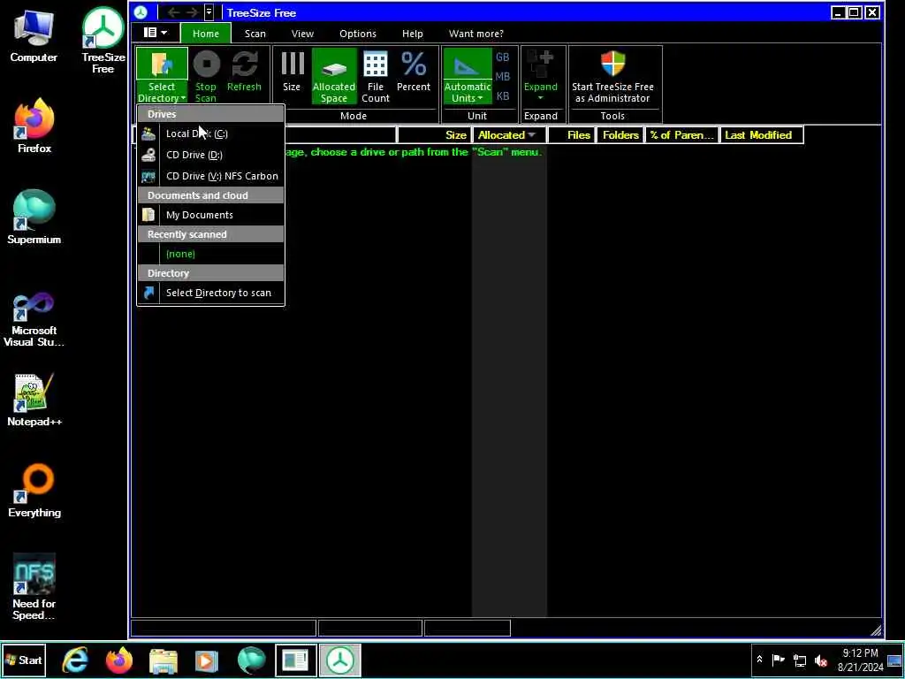Open the Notepad++ desktop shortcut

tap(34, 400)
